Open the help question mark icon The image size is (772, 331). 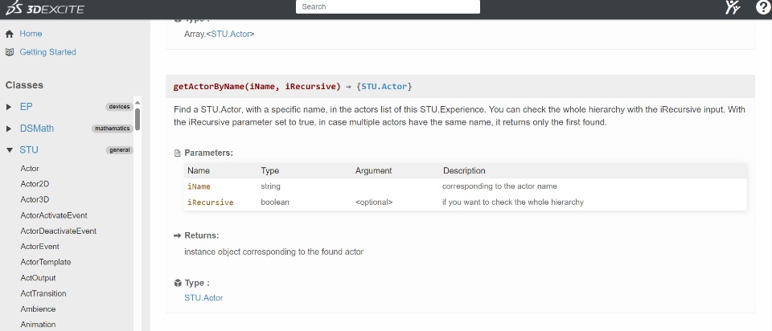762,8
